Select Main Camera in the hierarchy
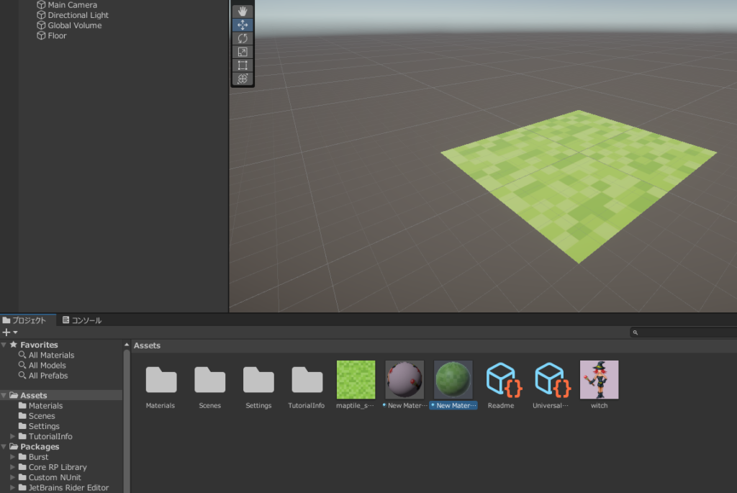737x493 pixels. coord(72,5)
